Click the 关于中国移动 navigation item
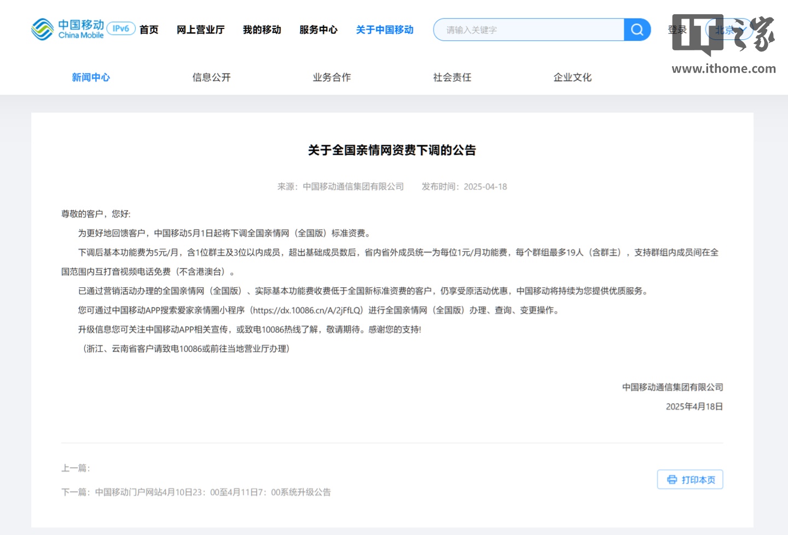788x535 pixels. point(385,30)
